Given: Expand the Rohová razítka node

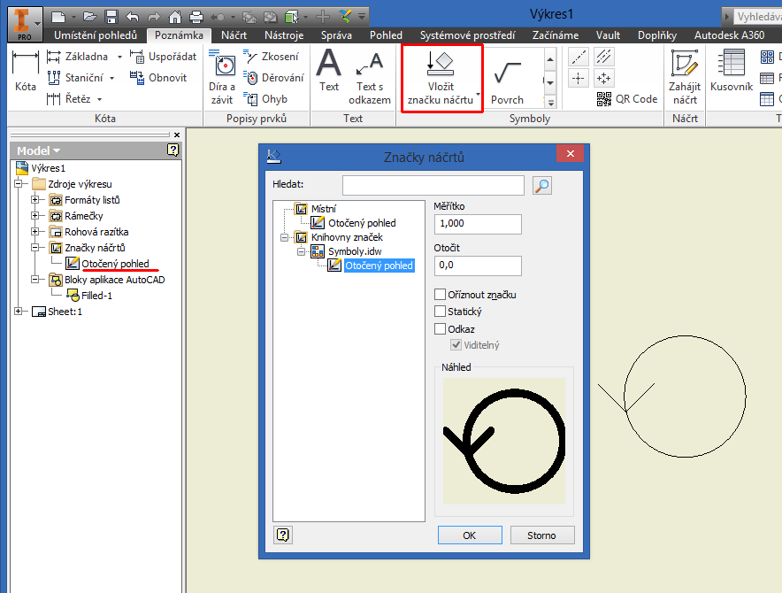Looking at the screenshot, I should click(x=34, y=232).
